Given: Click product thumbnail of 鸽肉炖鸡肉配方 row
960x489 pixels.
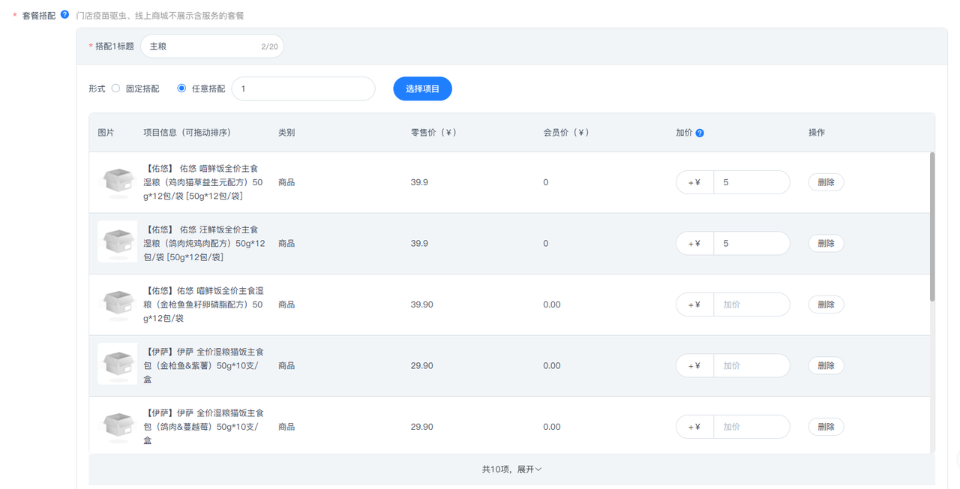Looking at the screenshot, I should click(x=118, y=241).
